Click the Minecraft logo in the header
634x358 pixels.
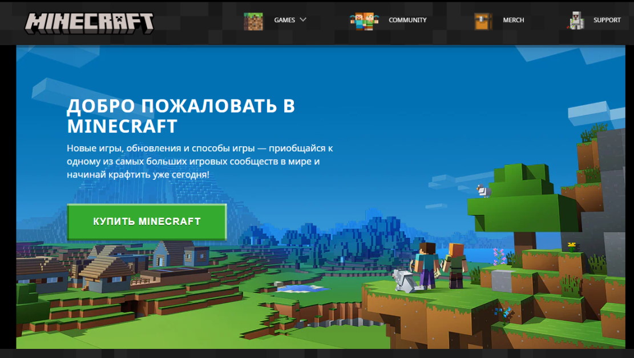[89, 22]
